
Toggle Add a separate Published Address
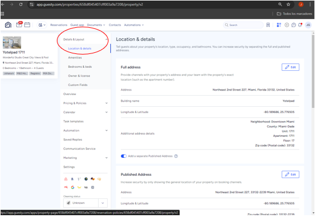[x=124, y=156]
